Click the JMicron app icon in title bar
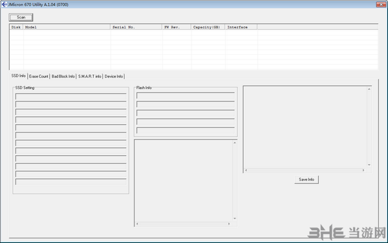Image resolution: width=388 pixels, height=243 pixels. [4, 5]
